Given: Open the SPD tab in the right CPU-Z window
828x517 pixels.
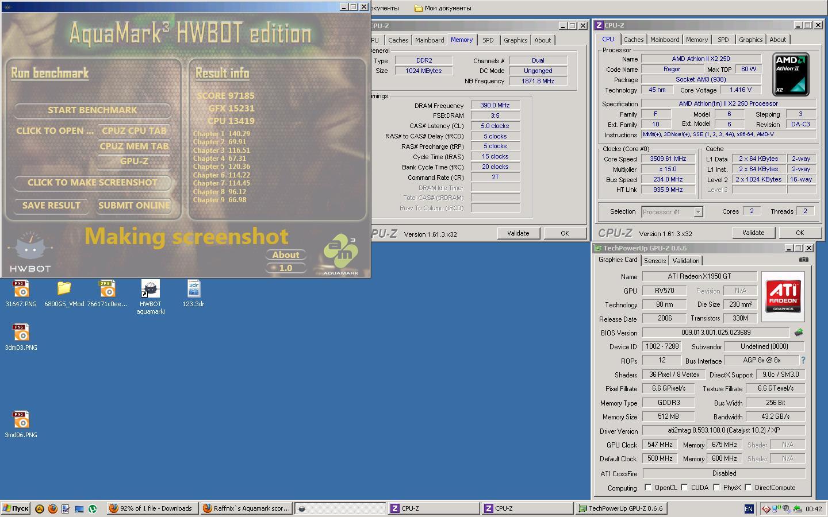Looking at the screenshot, I should click(723, 40).
